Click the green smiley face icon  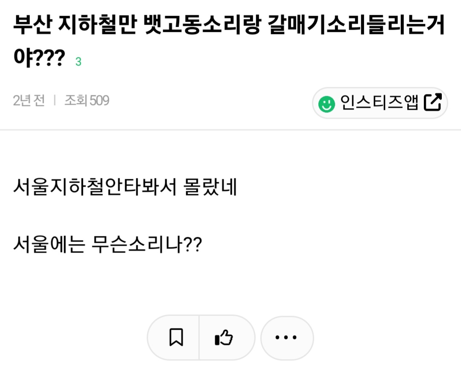click(x=327, y=103)
